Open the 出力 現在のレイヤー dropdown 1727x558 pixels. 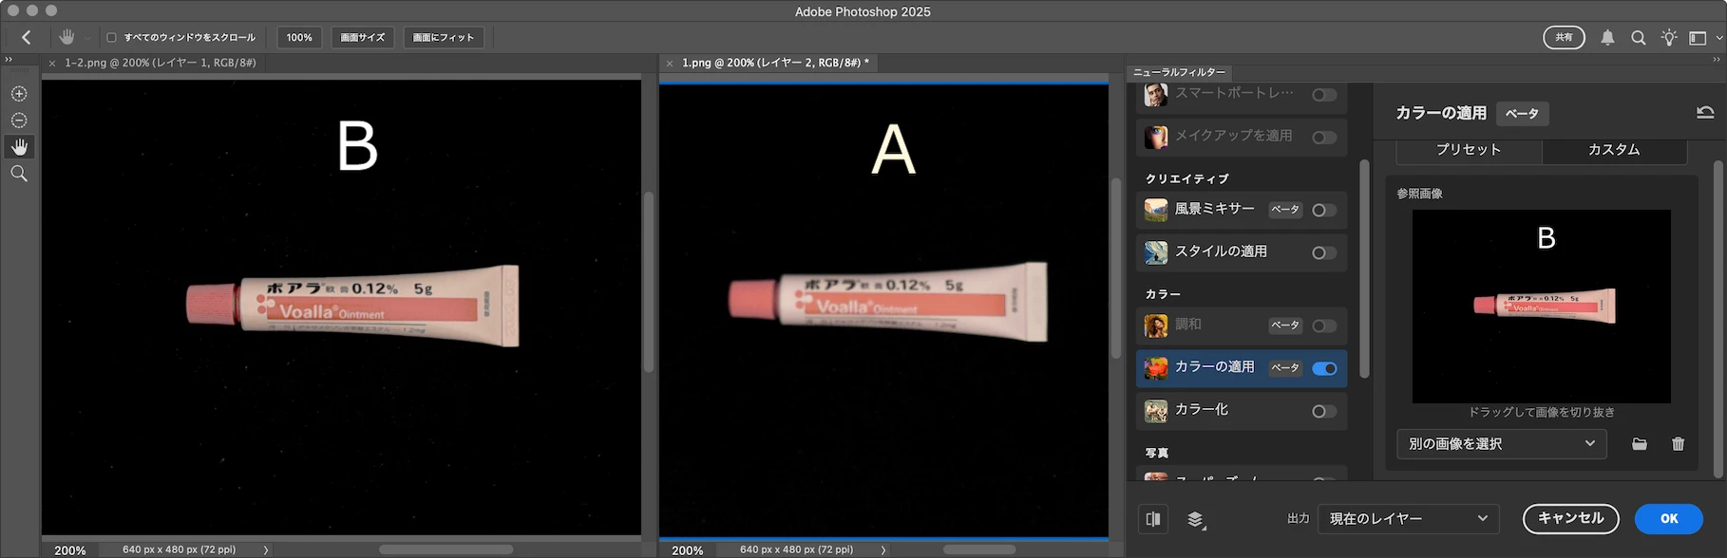(1408, 519)
